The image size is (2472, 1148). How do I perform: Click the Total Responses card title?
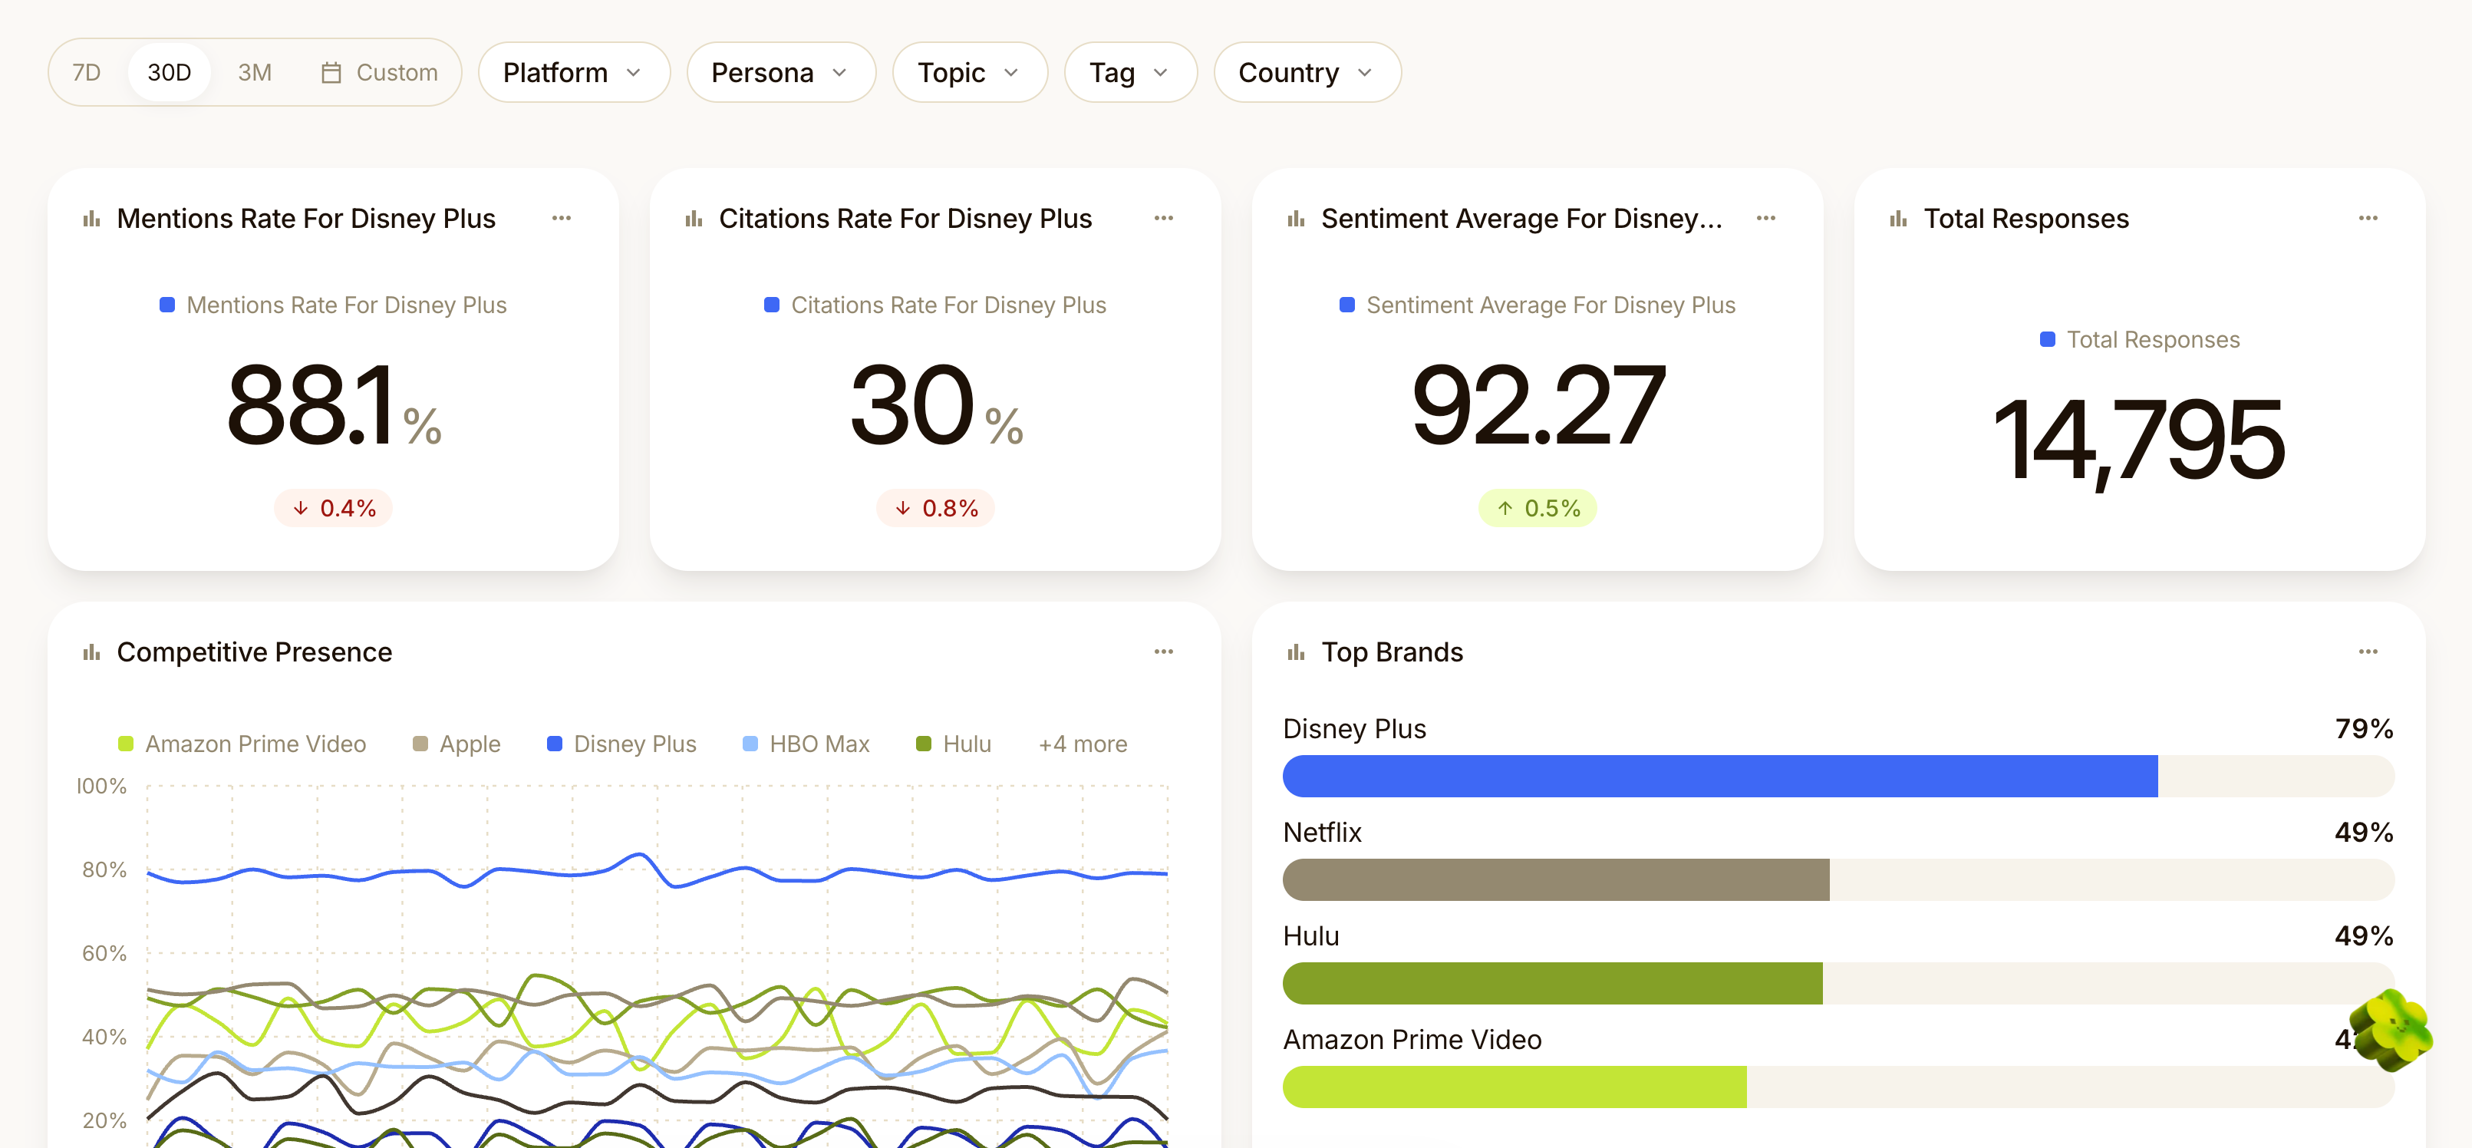pyautogui.click(x=2027, y=219)
